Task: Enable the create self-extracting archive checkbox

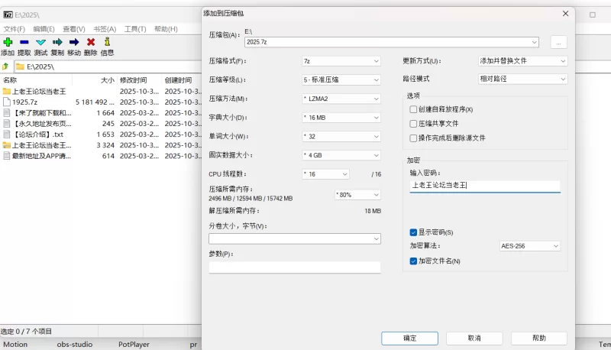Action: (413, 109)
